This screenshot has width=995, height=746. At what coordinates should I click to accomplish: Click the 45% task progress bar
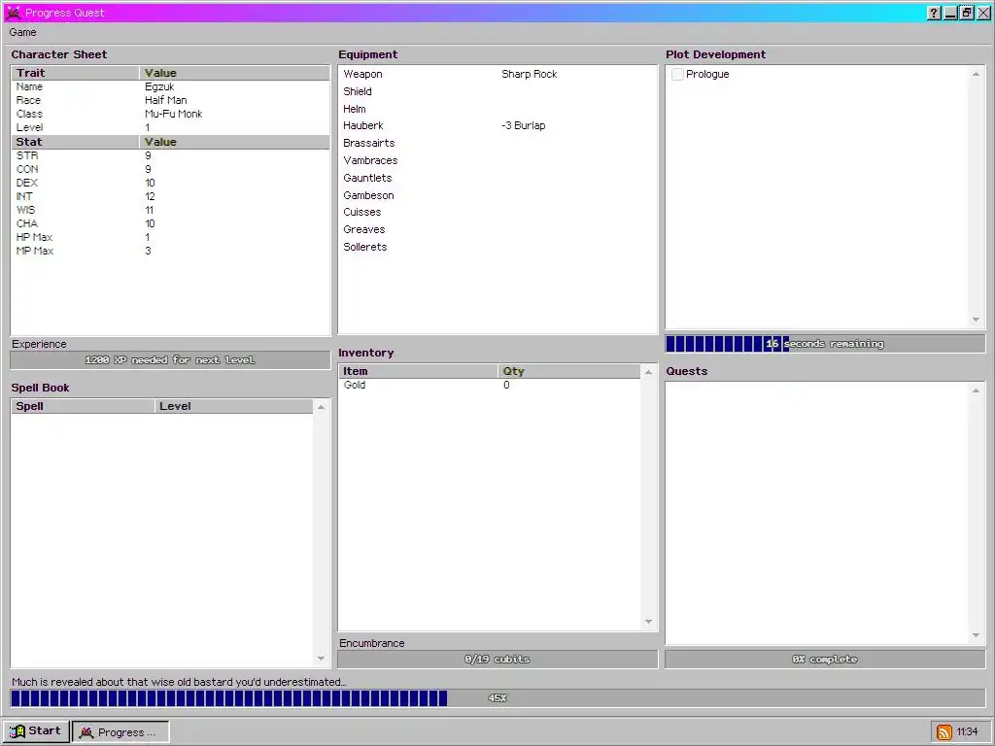click(x=497, y=698)
